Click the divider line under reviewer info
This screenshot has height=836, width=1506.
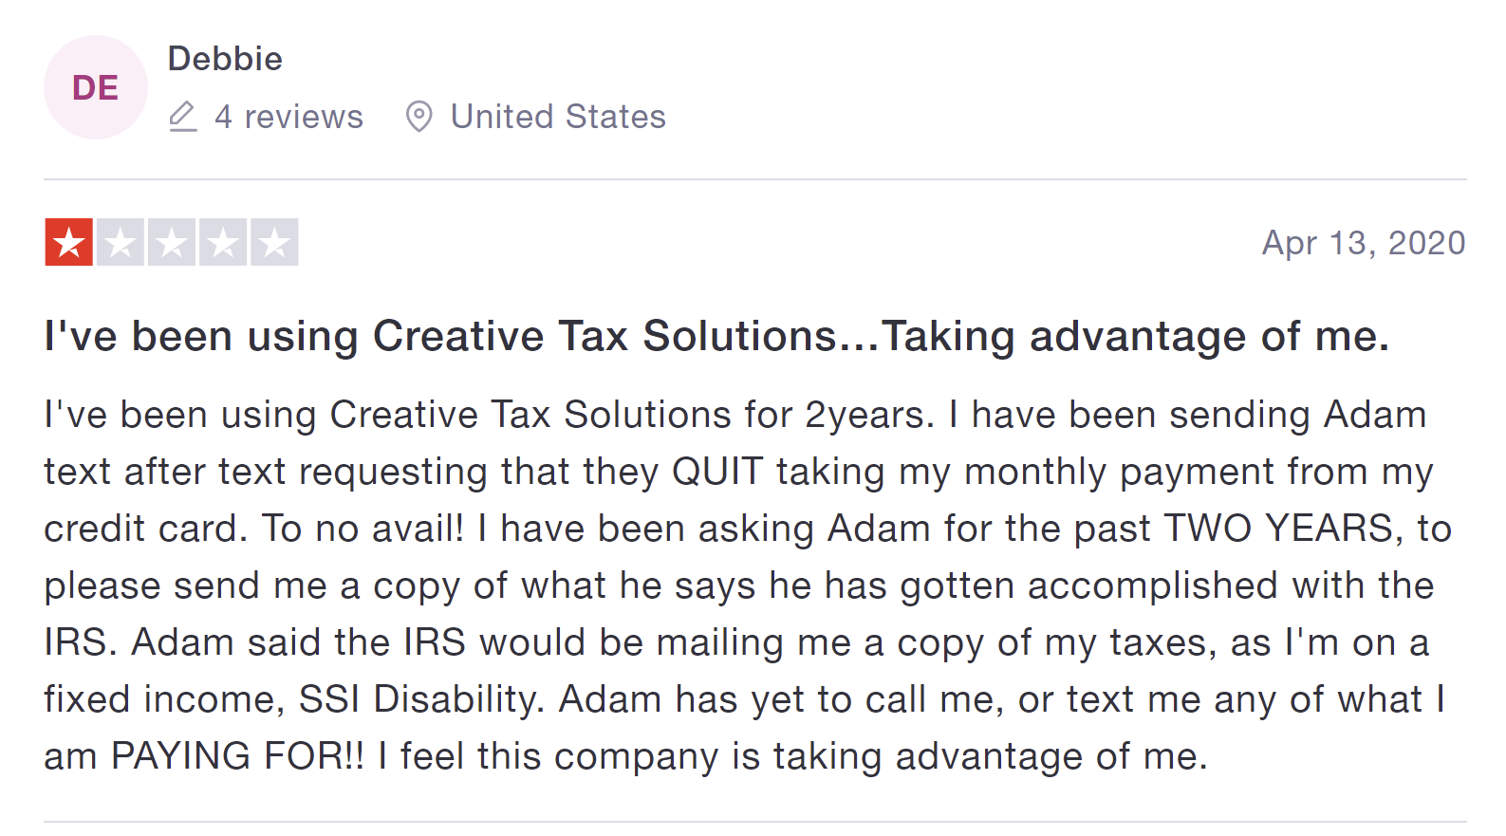click(754, 179)
